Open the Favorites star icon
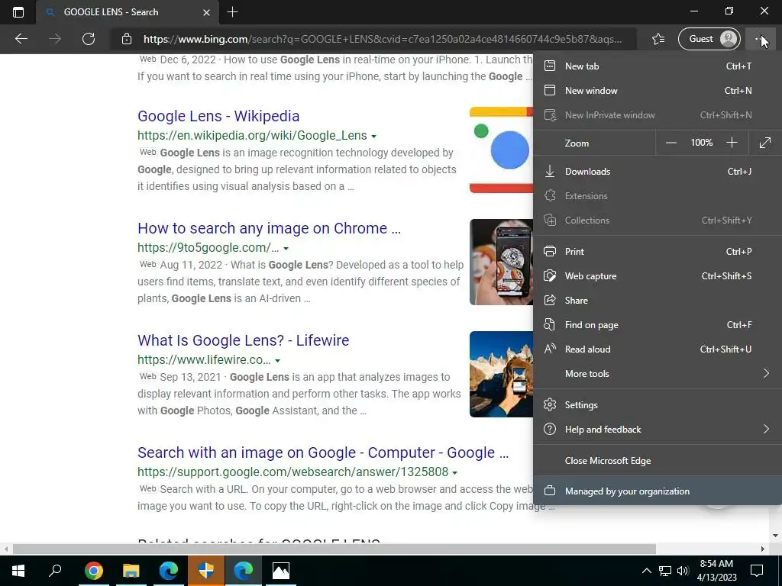 point(658,39)
